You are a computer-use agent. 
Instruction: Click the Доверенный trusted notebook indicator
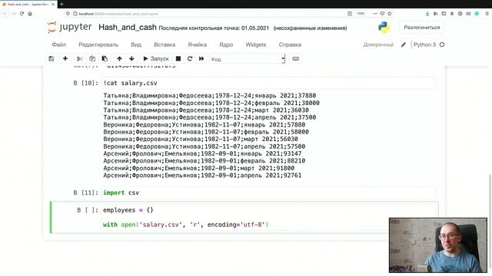coord(378,44)
